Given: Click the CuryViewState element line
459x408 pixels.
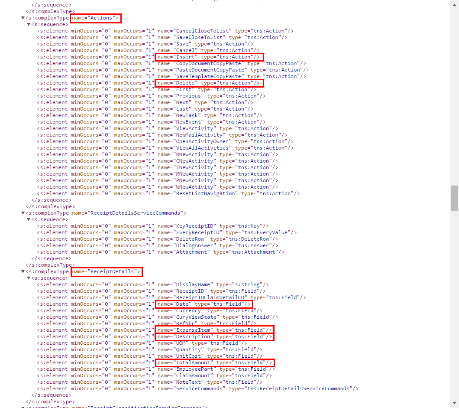Looking at the screenshot, I should tap(158, 317).
